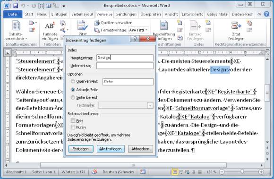Open Quellen verwalten in the ribbon
The width and height of the screenshot is (274, 179).
(113, 23)
